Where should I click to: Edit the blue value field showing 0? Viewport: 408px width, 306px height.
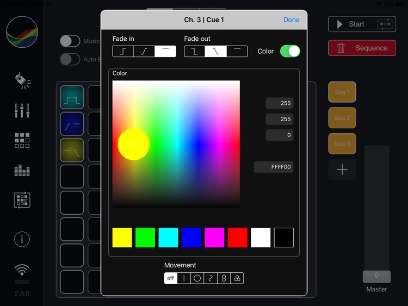coord(280,135)
